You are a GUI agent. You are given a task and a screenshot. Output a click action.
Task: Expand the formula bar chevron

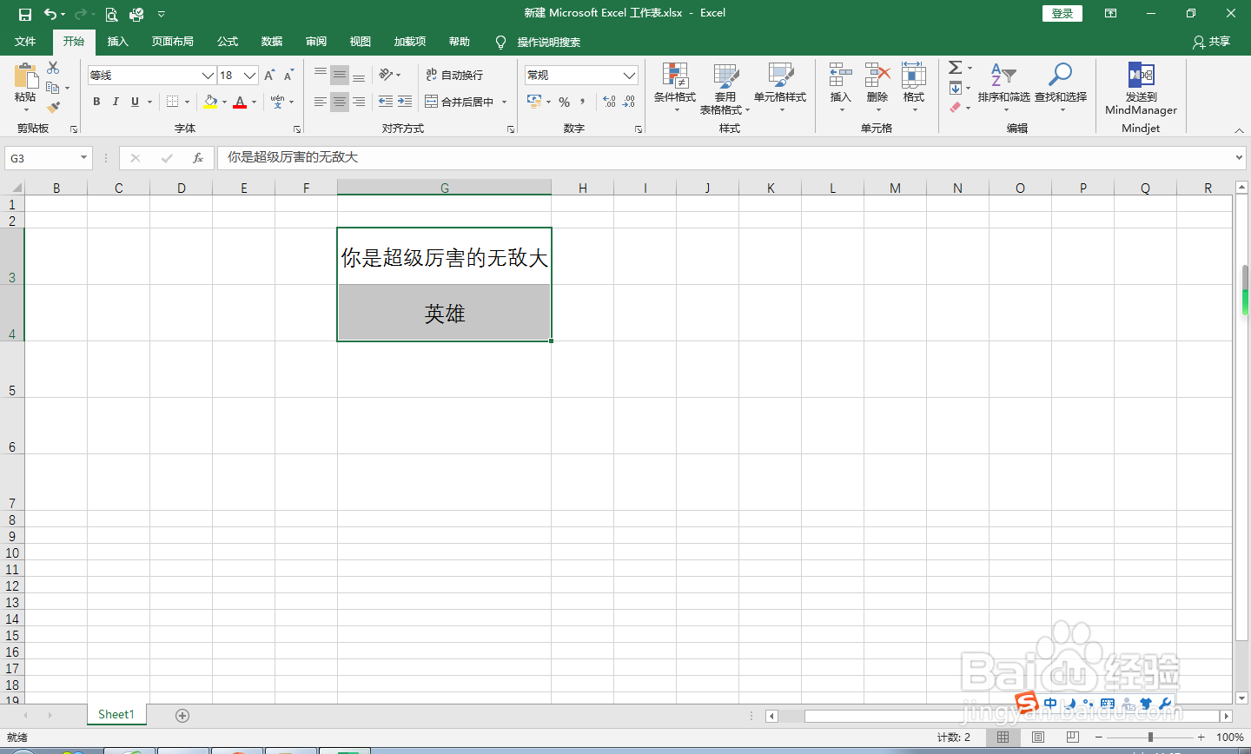click(x=1240, y=157)
